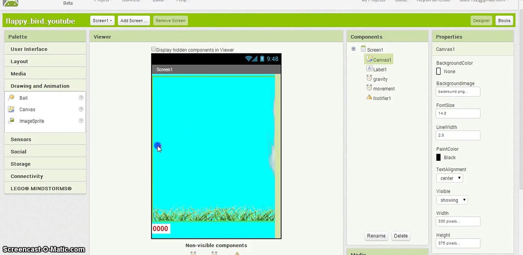Expand the Sensors palette section
523x255 pixels.
coord(45,140)
